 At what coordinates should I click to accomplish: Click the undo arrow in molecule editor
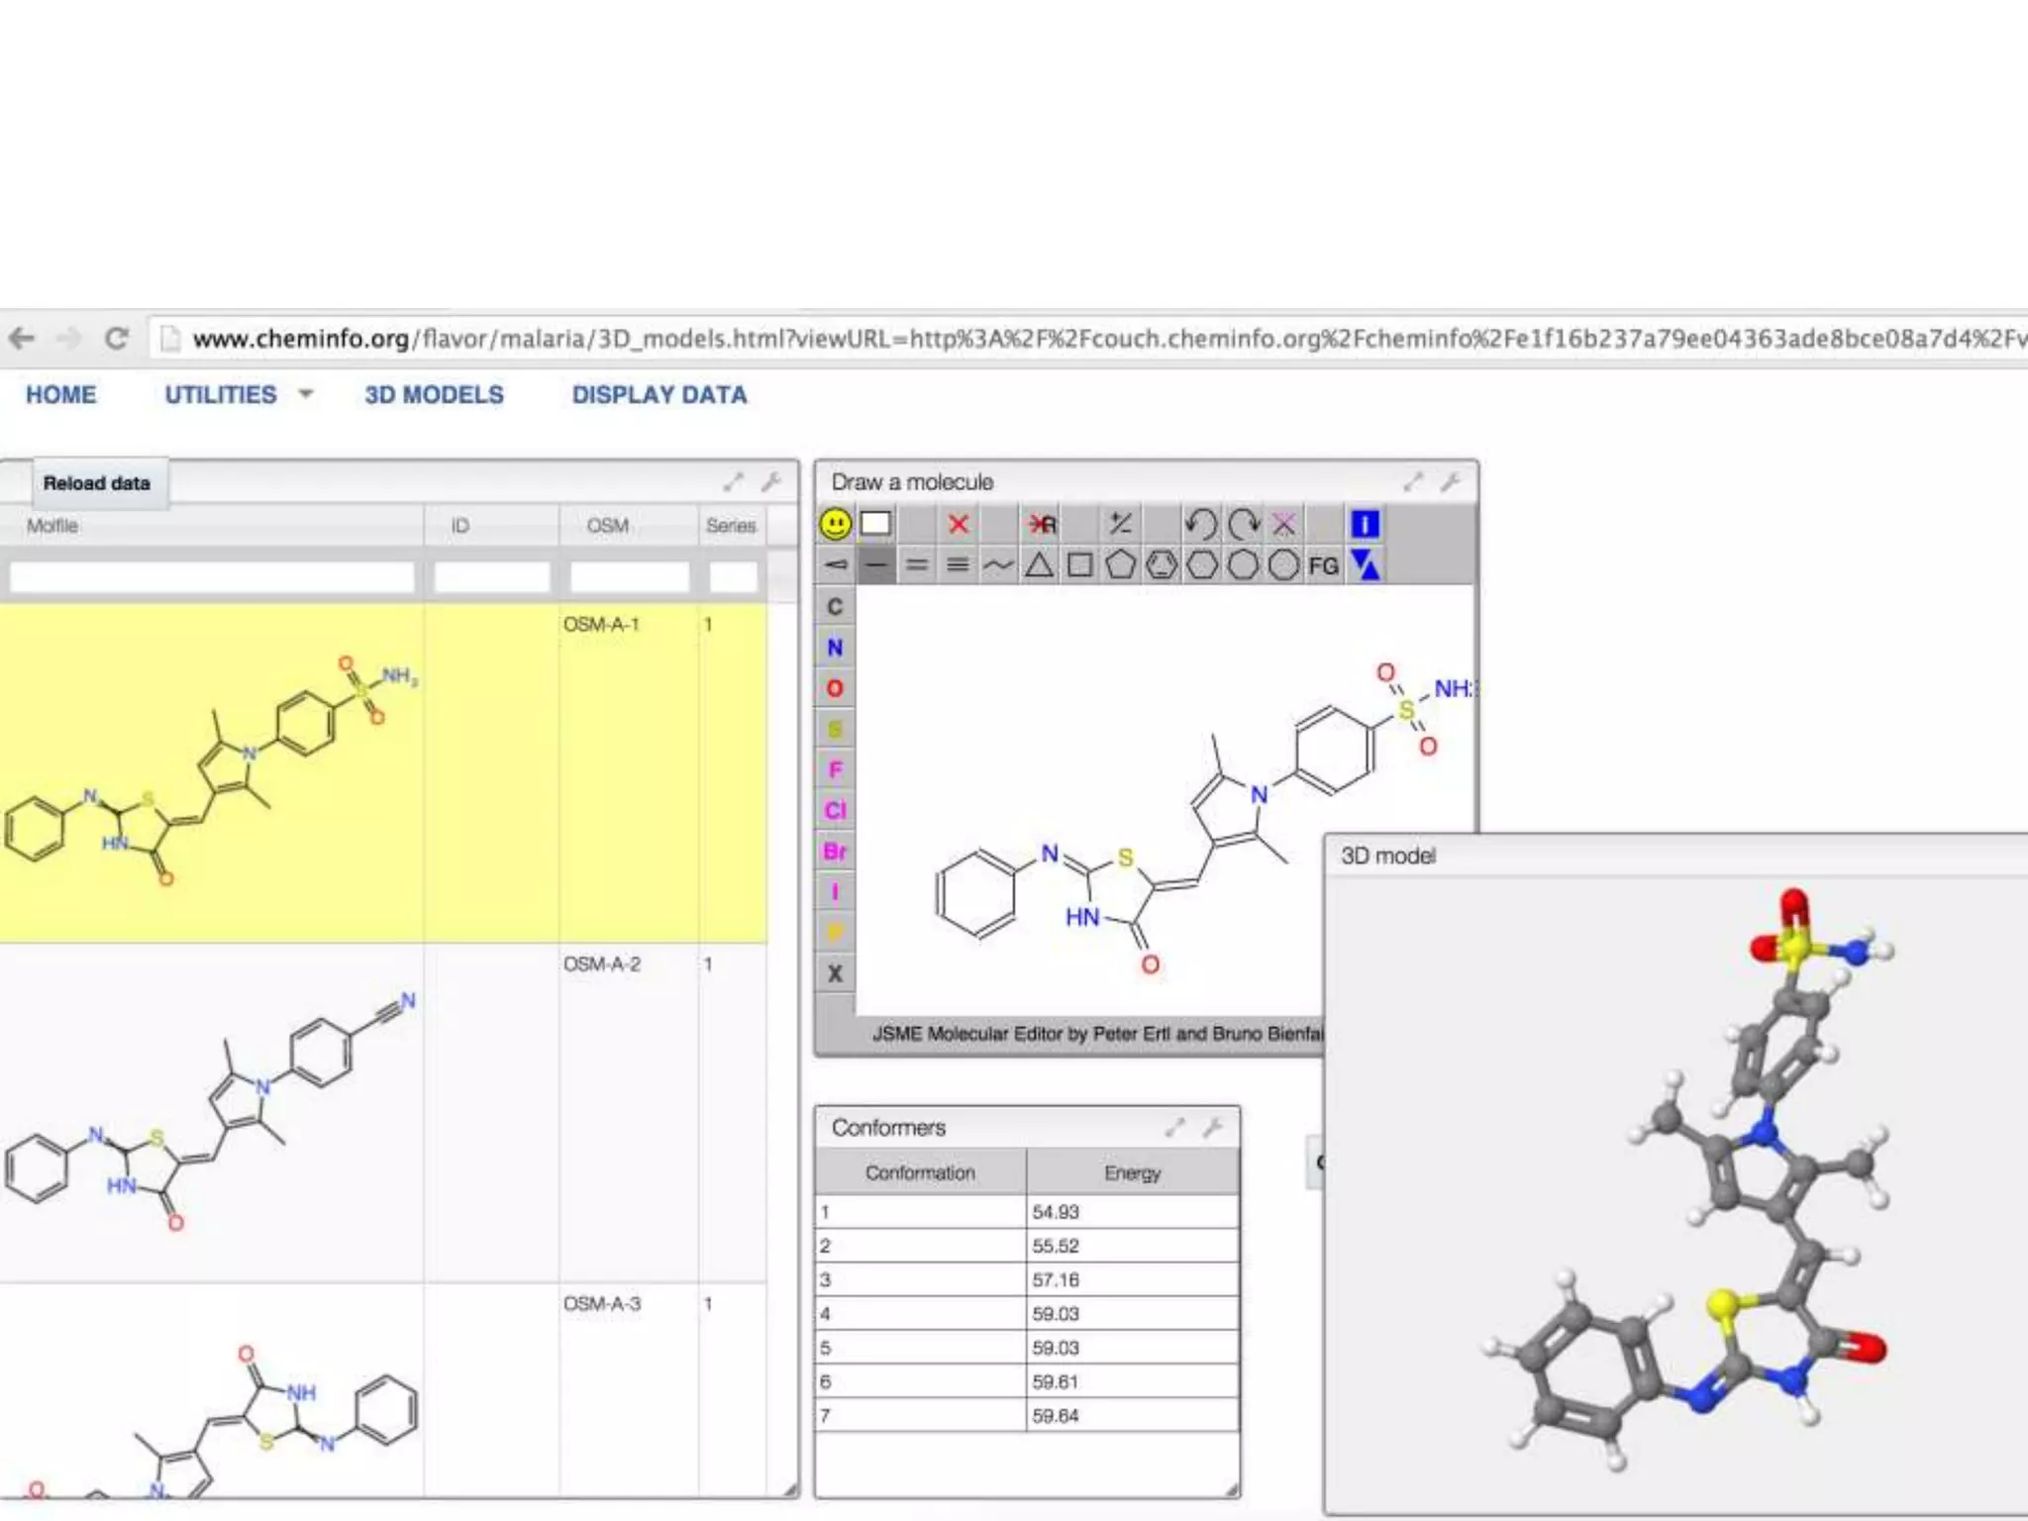click(x=1200, y=524)
